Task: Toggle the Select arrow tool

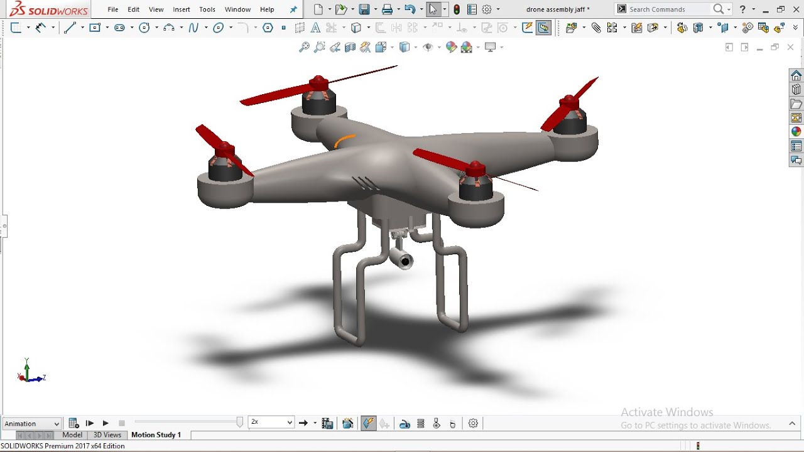Action: point(433,9)
